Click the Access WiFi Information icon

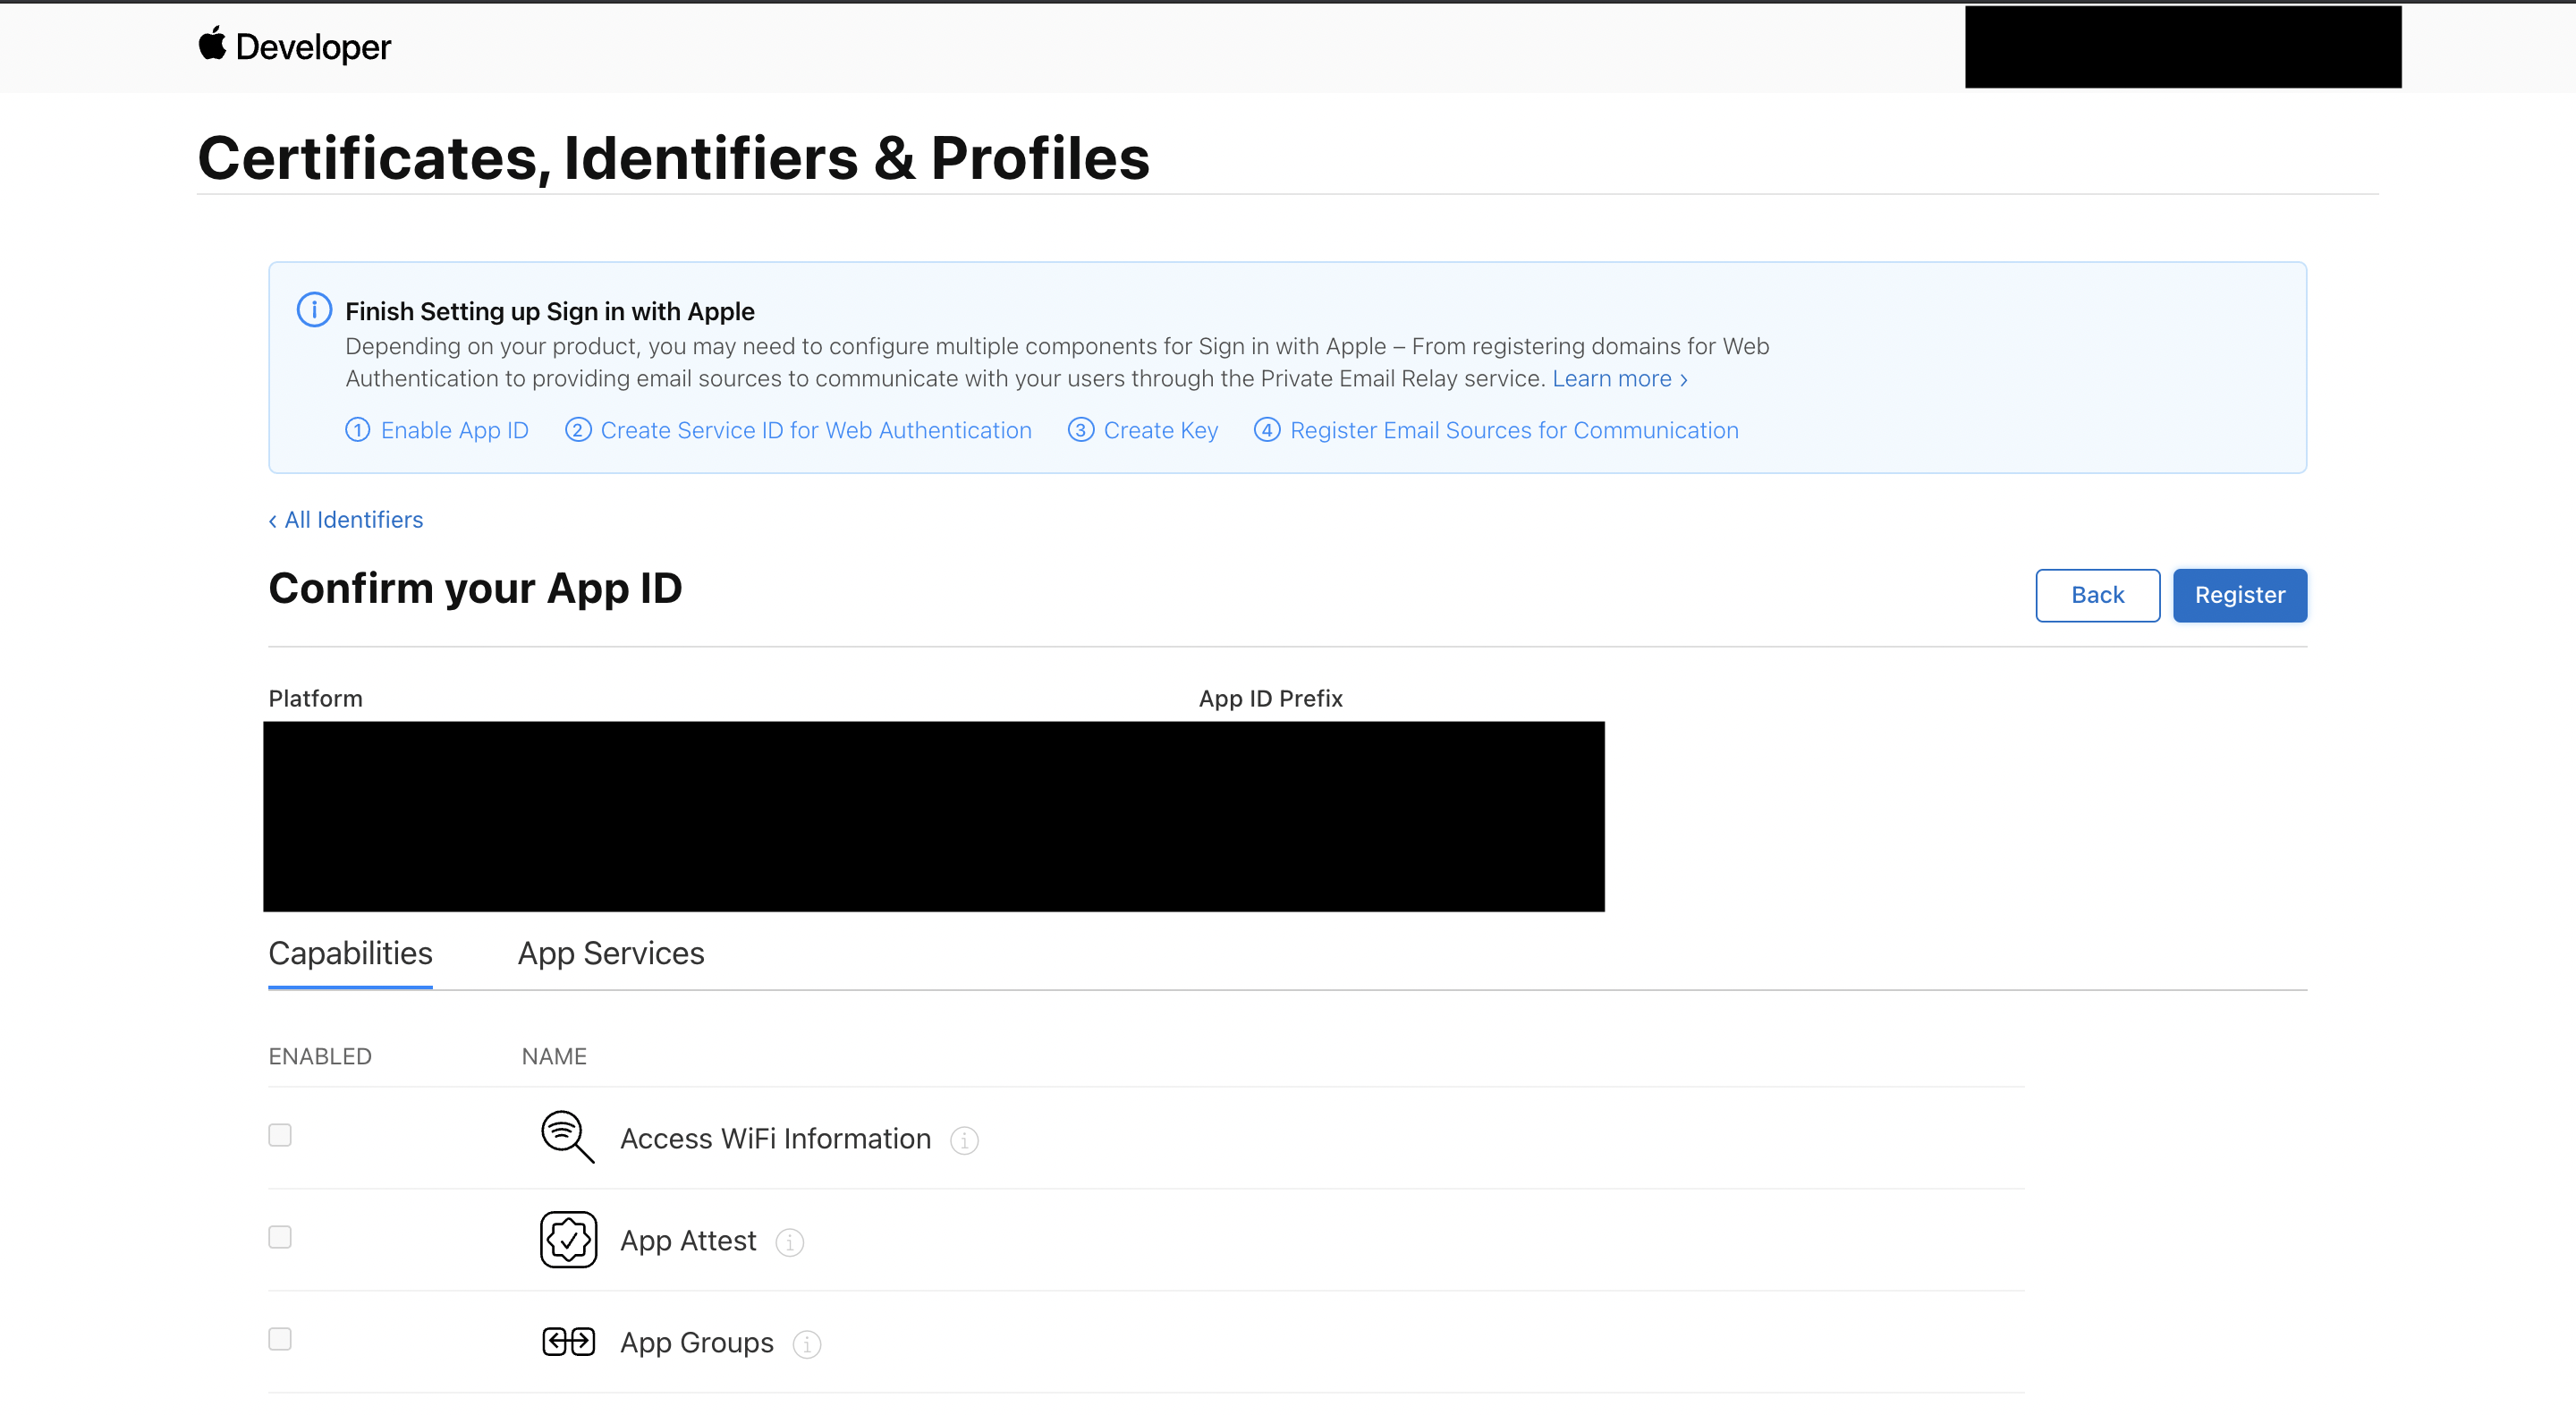click(x=567, y=1137)
